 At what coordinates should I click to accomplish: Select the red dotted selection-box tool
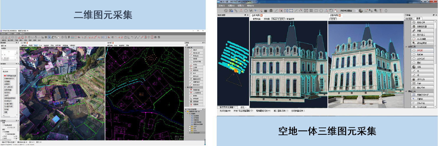click(x=281, y=11)
